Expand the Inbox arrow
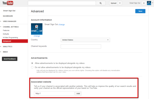Viewport: 154px width, 99px height. (1, 52)
